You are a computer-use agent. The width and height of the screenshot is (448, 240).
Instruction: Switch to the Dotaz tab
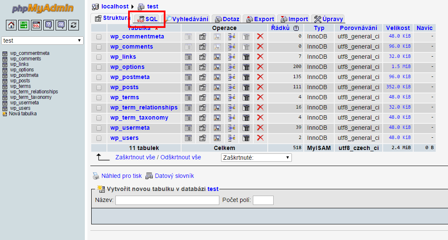pyautogui.click(x=227, y=19)
